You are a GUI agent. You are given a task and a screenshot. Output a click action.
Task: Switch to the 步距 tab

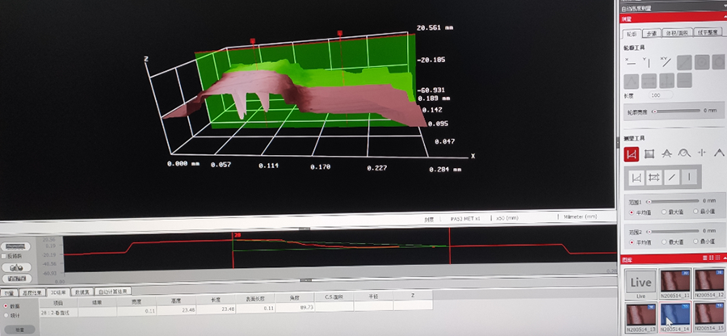pos(652,34)
